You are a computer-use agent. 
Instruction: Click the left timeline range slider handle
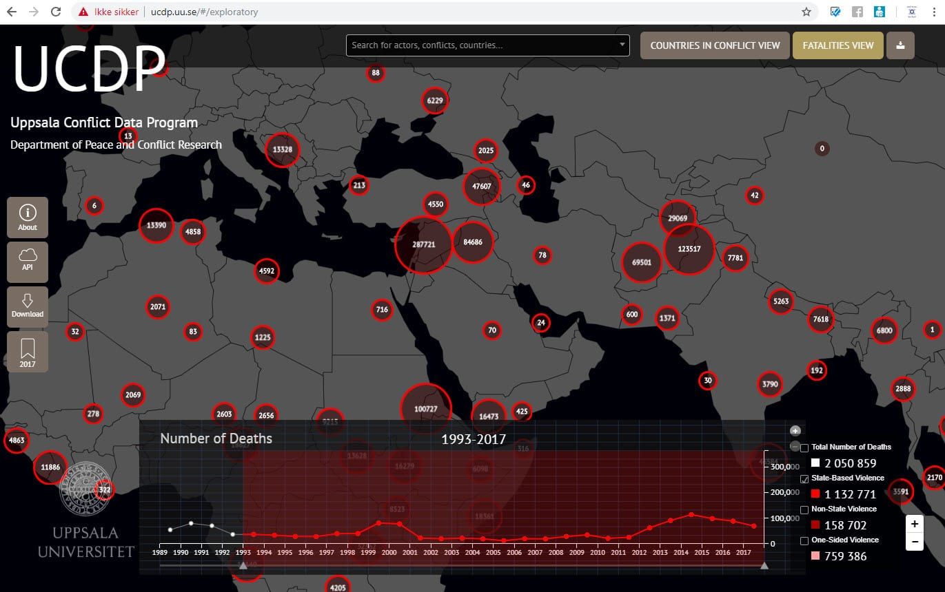coord(243,565)
